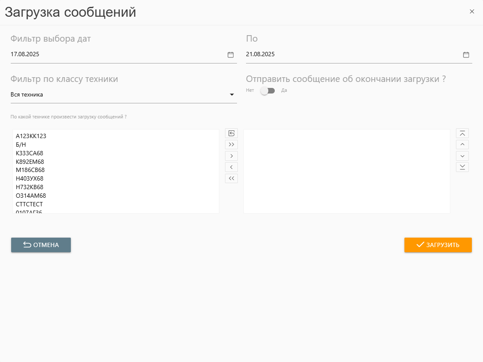Move all vehicles back left with the double-arrow button
This screenshot has height=362, width=483.
[231, 178]
